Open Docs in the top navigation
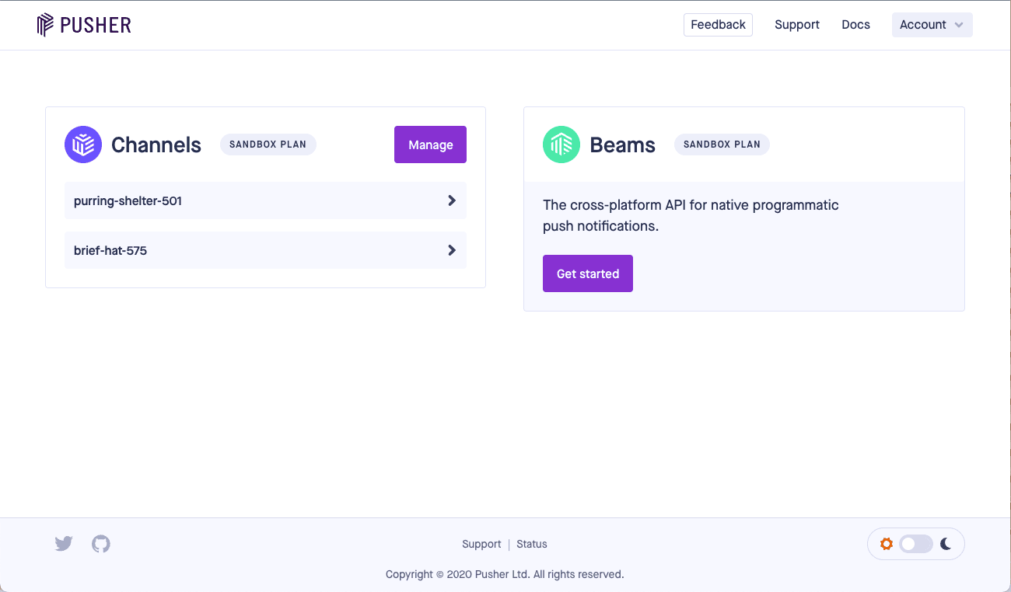The height and width of the screenshot is (592, 1011). coord(855,25)
